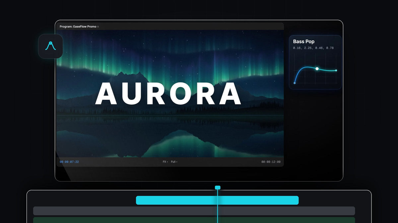The height and width of the screenshot is (223, 398).
Task: Open the Program: EaseFlow Promo panel menu
Action: click(98, 26)
